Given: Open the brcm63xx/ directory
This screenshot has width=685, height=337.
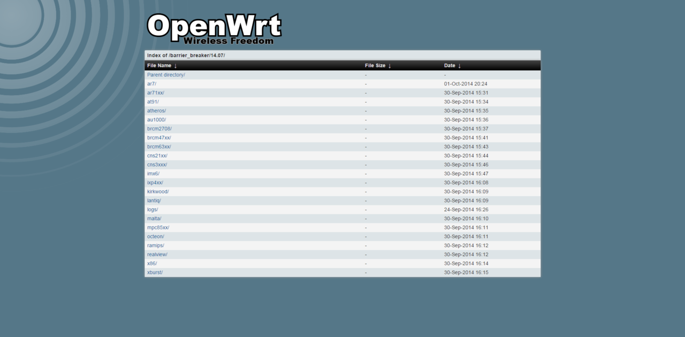Looking at the screenshot, I should (x=159, y=147).
